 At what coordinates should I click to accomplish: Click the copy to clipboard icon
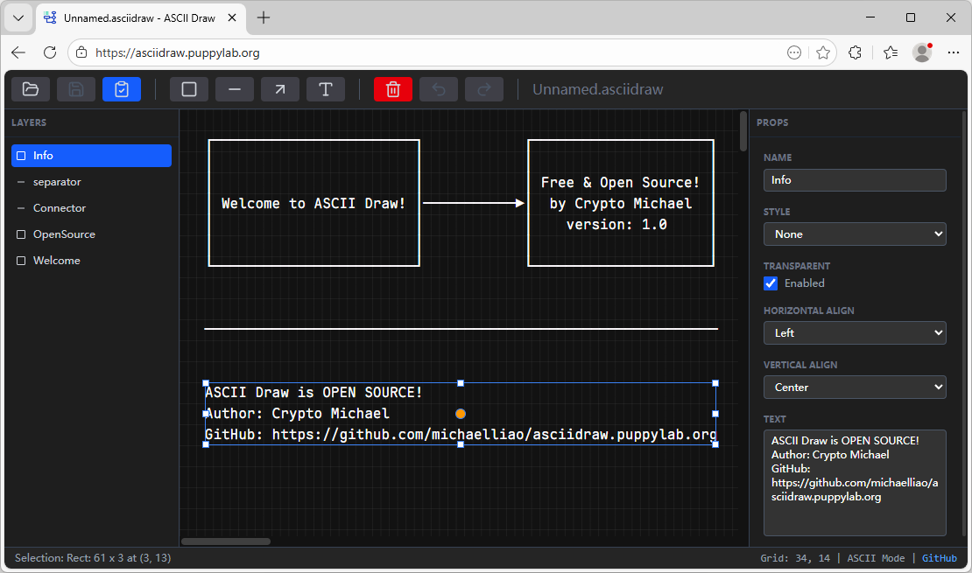click(122, 89)
